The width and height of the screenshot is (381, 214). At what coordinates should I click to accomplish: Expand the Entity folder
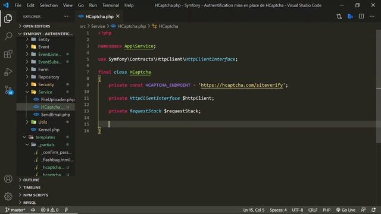pos(43,39)
